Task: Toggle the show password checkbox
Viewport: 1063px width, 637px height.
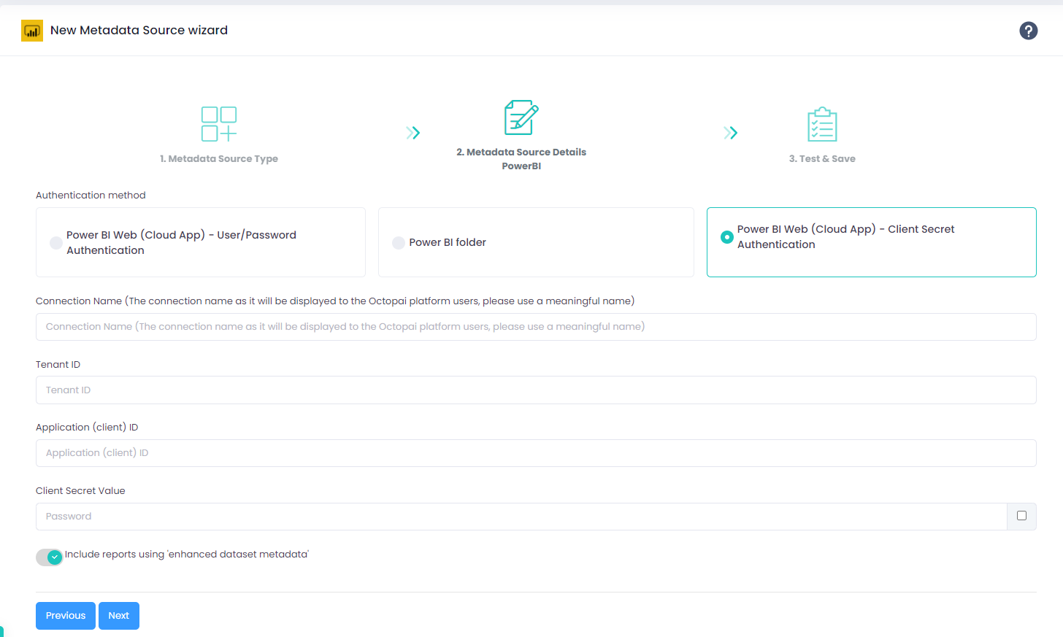Action: tap(1021, 516)
